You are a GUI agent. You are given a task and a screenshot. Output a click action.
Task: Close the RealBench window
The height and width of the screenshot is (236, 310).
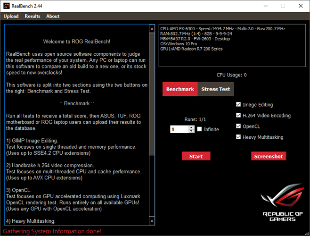coord(301,6)
